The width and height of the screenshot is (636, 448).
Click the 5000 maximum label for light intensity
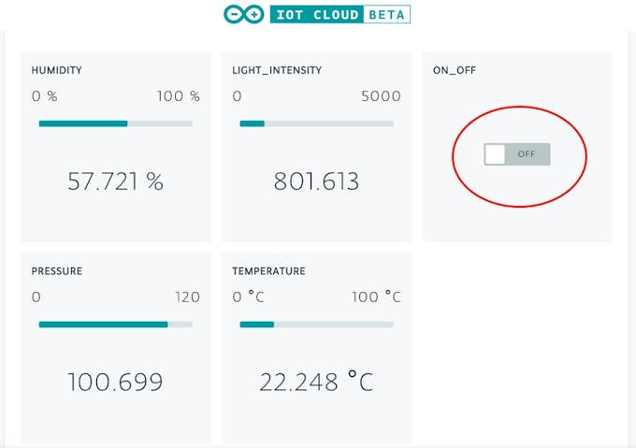[x=381, y=96]
